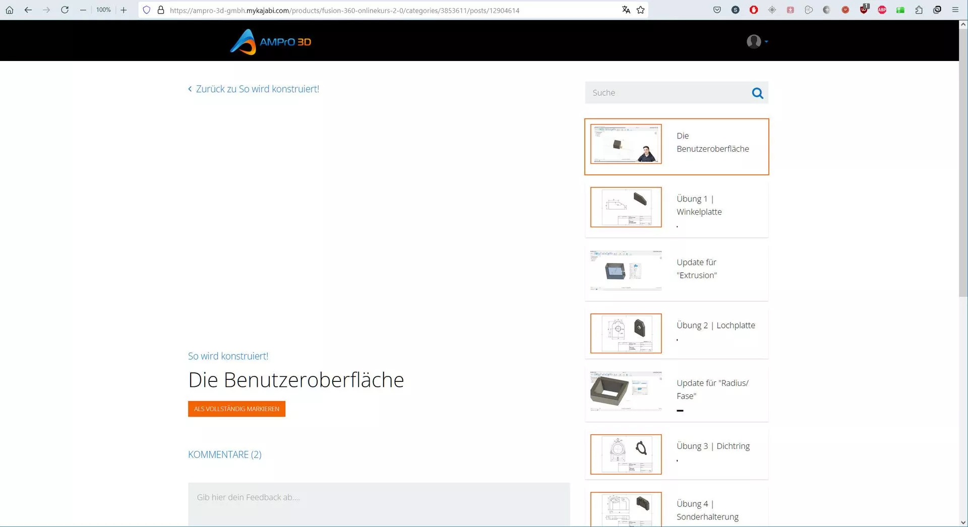Viewport: 968px width, 527px height.
Task: Click the Pocket save icon in toolbar
Action: (x=717, y=10)
